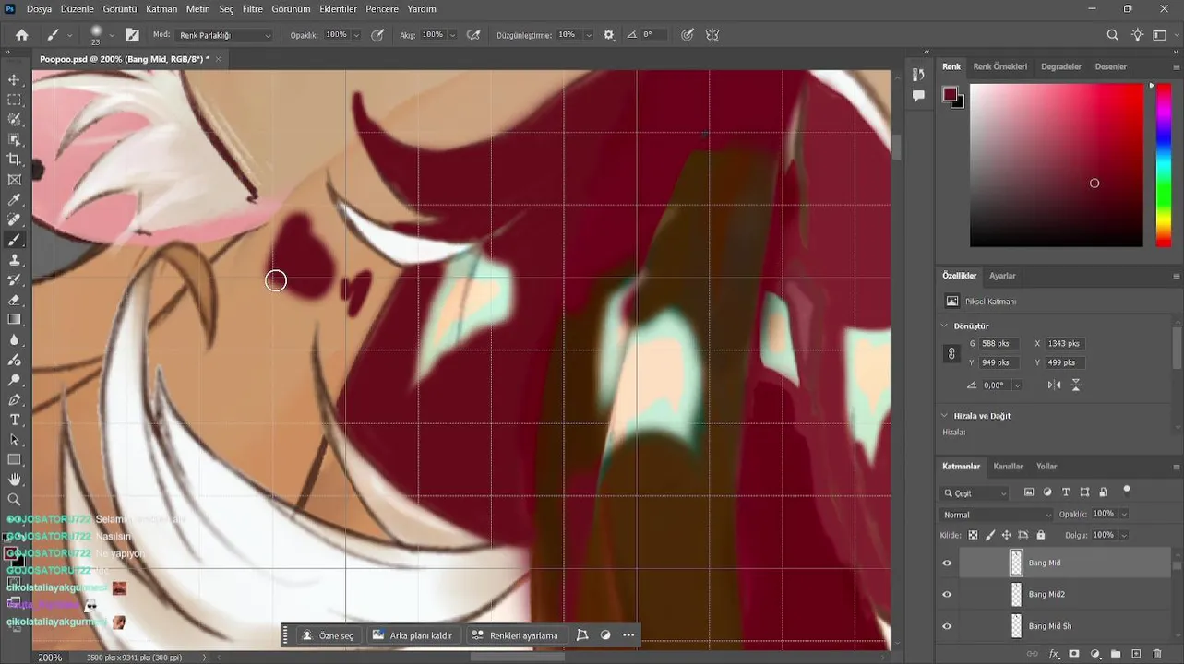Toggle lock image pixels brush icon
This screenshot has height=664, width=1184.
990,535
